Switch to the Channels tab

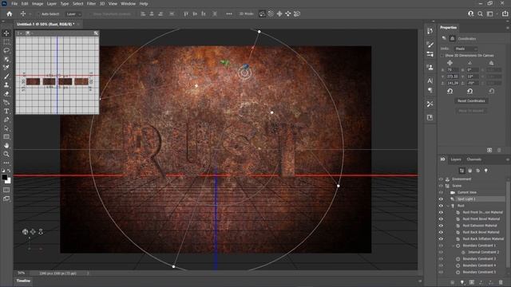tap(473, 159)
